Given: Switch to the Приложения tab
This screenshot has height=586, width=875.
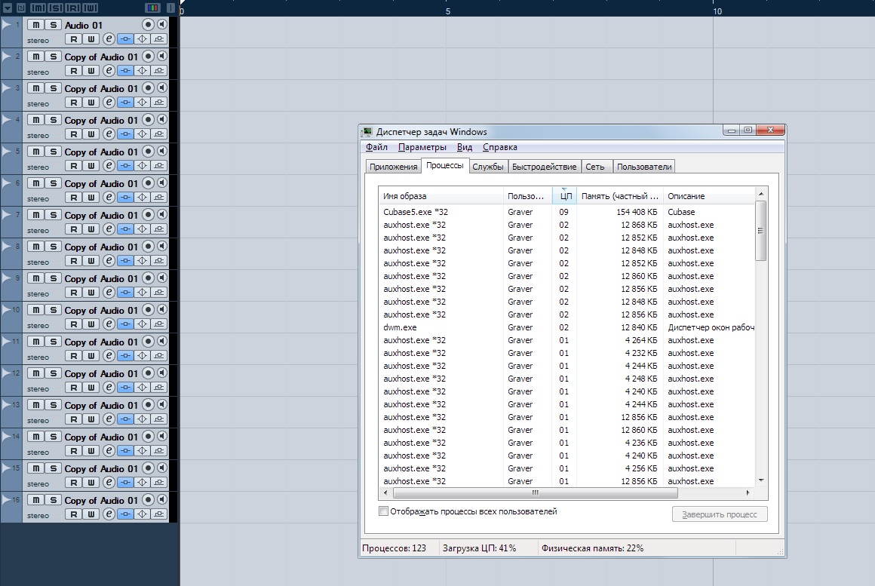Looking at the screenshot, I should click(x=394, y=167).
